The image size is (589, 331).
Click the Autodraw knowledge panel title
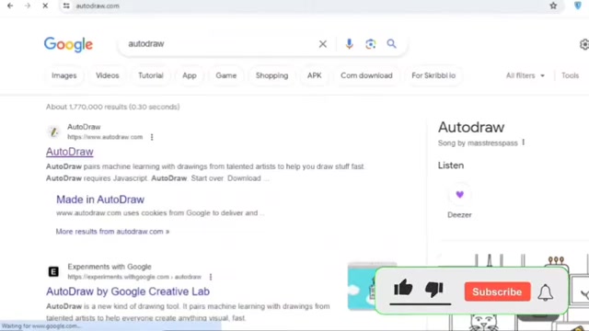click(x=471, y=127)
